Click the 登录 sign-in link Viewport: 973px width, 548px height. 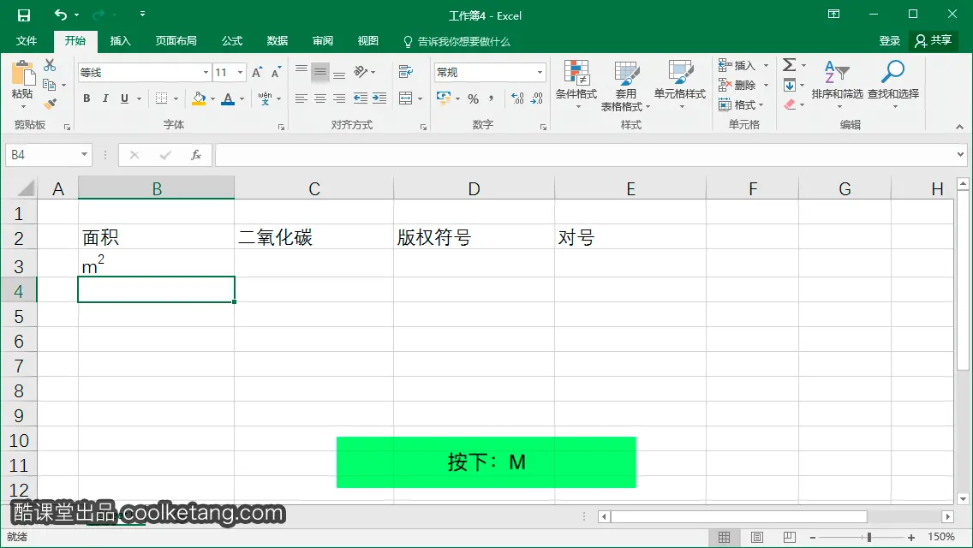[x=889, y=41]
